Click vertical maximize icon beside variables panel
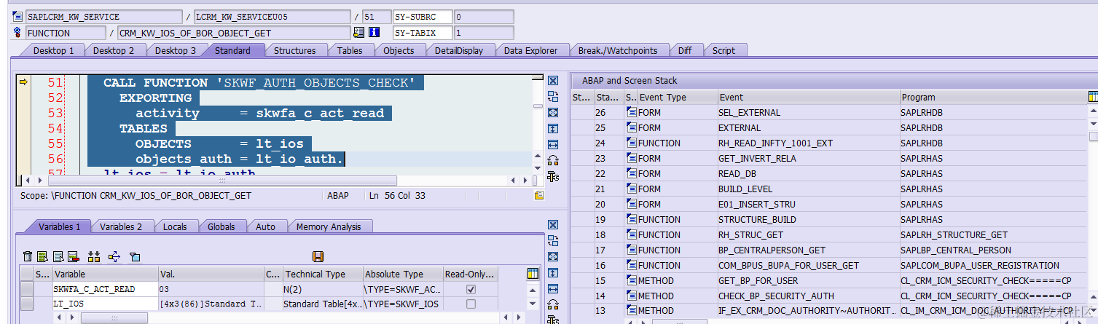 point(553,273)
